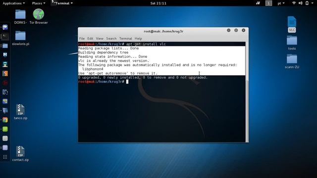Click 'vlc is already the newest version.' line
The height and width of the screenshot is (178, 317).
click(113, 61)
